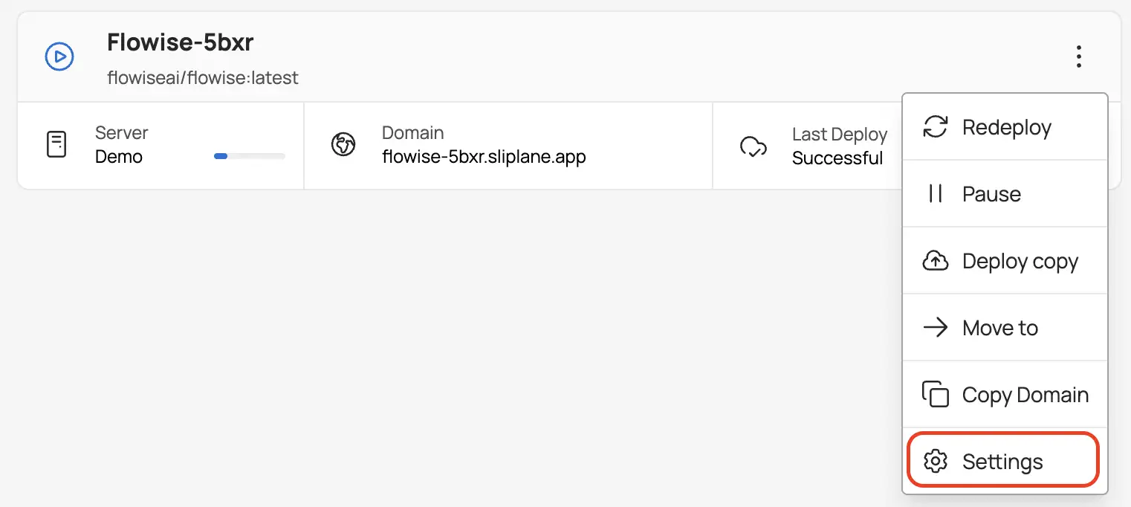Click the server usage progress bar
The height and width of the screenshot is (507, 1131).
click(249, 156)
